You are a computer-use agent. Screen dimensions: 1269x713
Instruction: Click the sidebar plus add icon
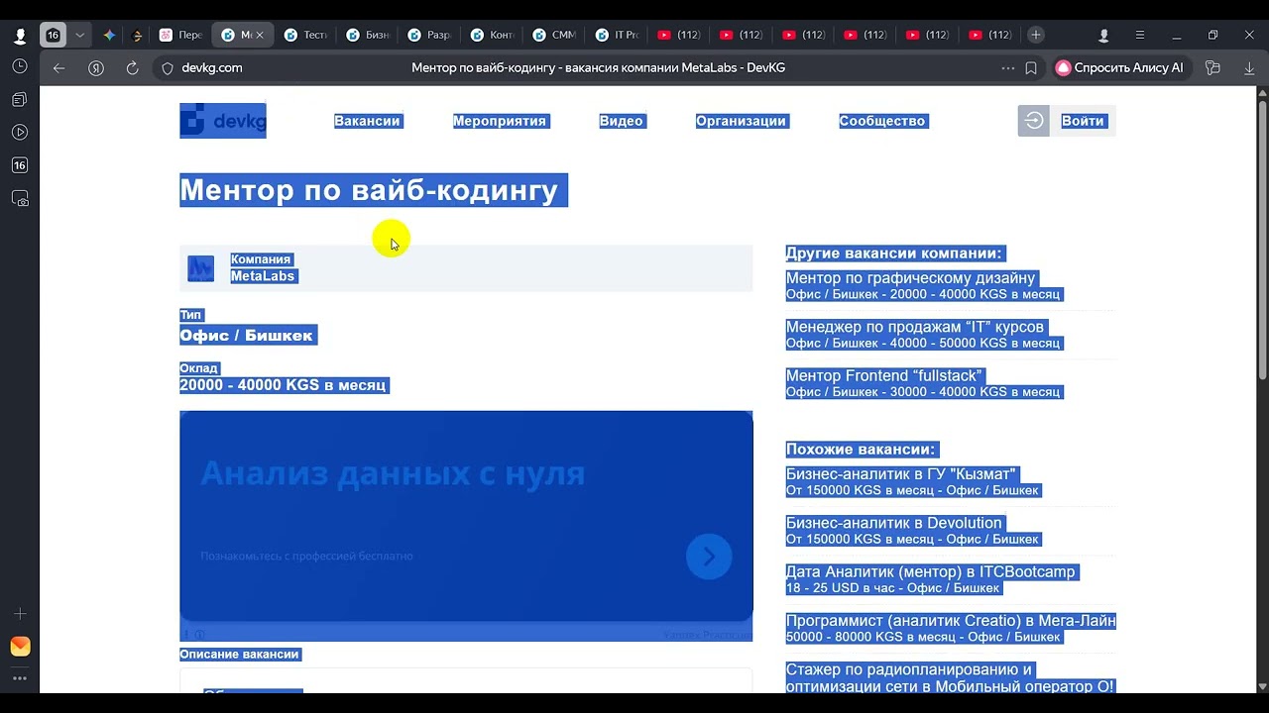coord(20,614)
